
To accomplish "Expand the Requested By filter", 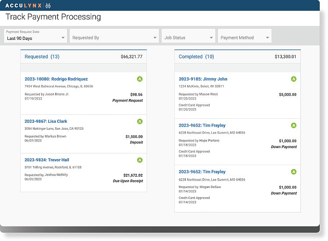I will click(114, 38).
